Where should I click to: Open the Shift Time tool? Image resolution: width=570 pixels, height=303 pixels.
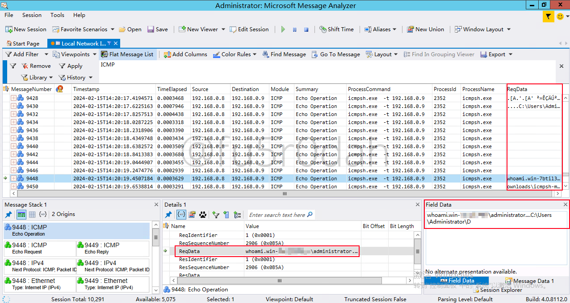pos(336,29)
